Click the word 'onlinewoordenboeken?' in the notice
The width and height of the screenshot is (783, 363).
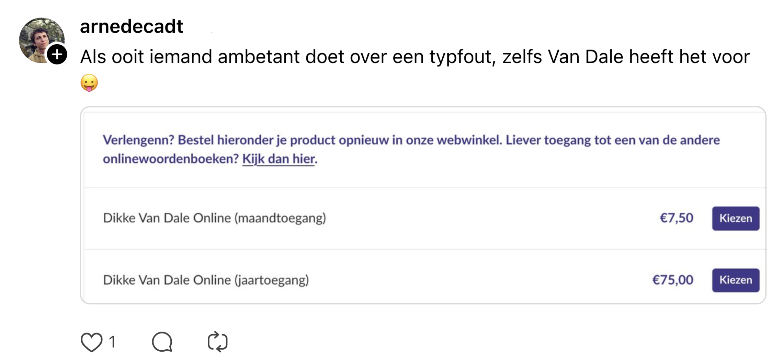pos(170,159)
